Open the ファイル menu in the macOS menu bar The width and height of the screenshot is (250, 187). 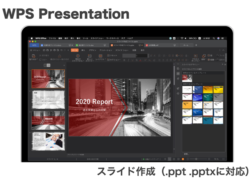(52, 38)
